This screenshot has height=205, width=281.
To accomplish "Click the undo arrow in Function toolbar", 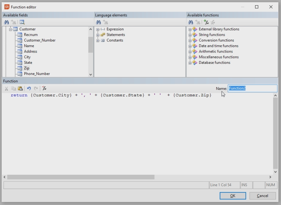I will click(29, 89).
